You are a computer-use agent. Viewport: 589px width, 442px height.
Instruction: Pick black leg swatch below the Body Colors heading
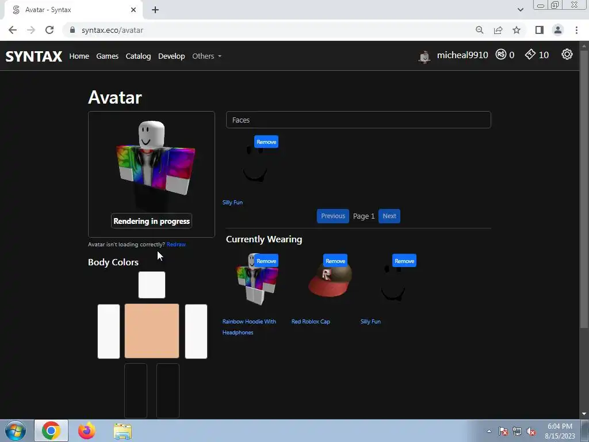point(136,391)
